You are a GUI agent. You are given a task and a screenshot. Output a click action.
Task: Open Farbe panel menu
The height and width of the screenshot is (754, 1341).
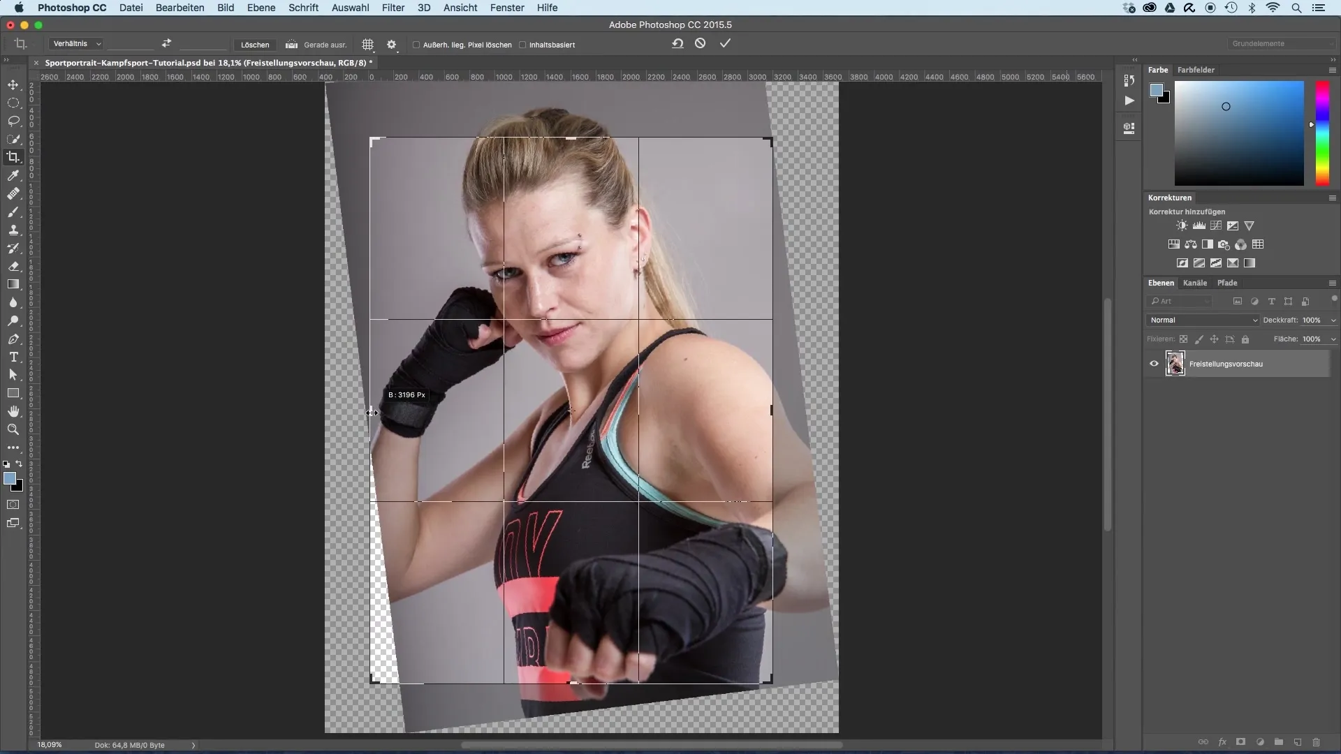(x=1332, y=70)
